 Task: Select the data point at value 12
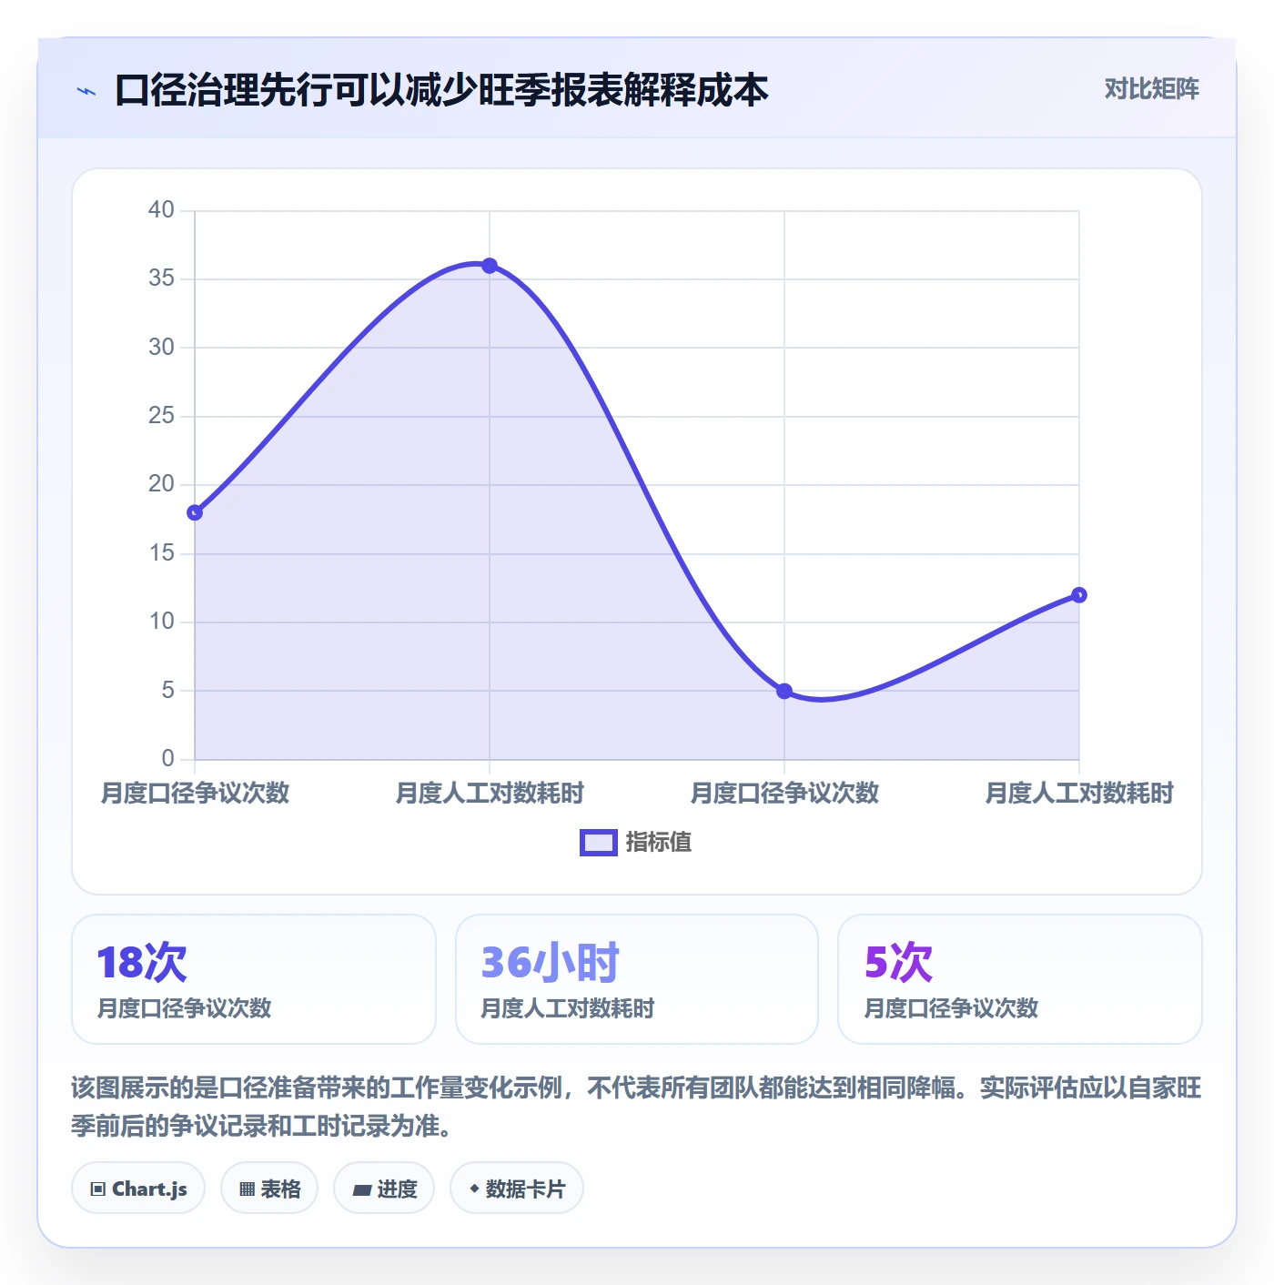click(1079, 595)
